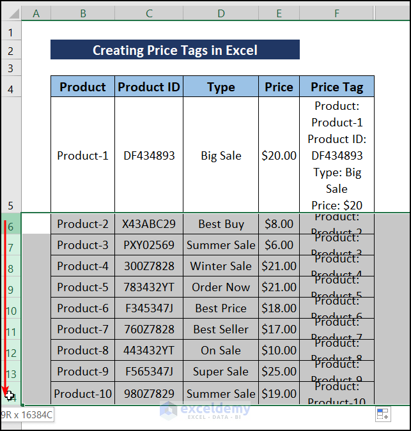Screen dimensions: 411x431
Task: Click the Price Tag header cell
Action: (337, 87)
